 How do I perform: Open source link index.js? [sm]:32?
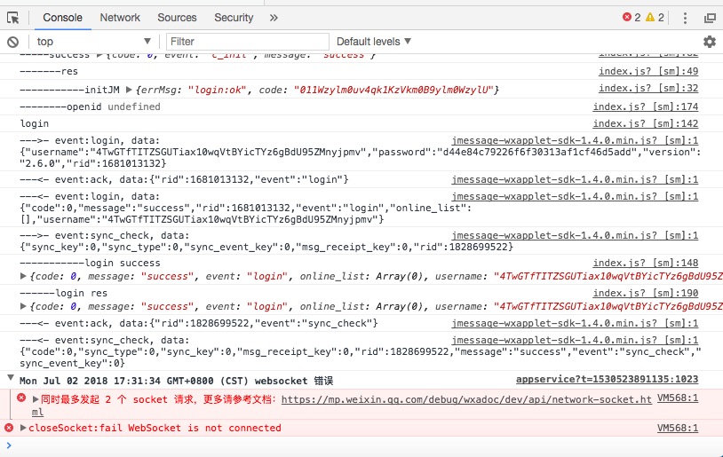[648, 88]
